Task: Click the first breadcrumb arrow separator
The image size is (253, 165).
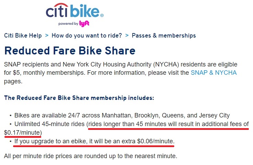Action: (47, 35)
